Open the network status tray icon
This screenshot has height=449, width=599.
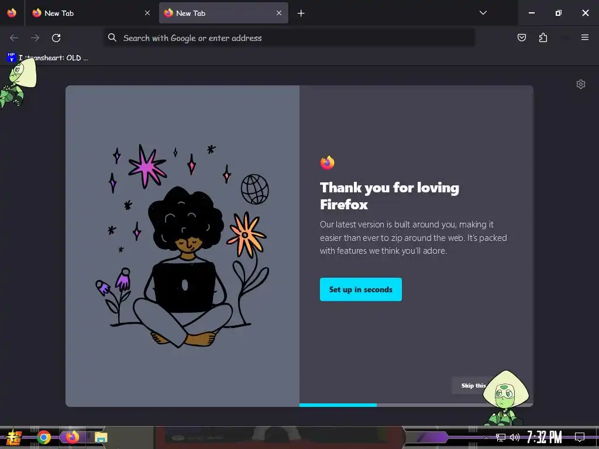pos(500,437)
